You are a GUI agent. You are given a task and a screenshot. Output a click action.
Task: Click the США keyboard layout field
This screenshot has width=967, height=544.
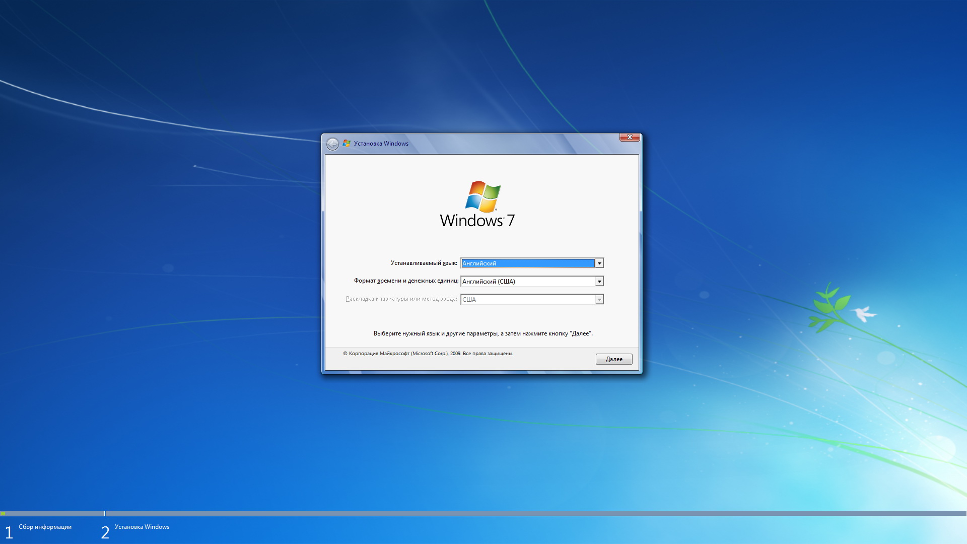pyautogui.click(x=527, y=300)
